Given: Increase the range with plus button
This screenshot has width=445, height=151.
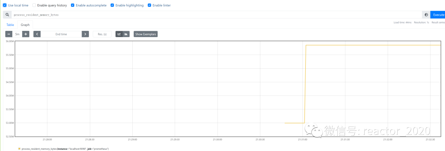Looking at the screenshot, I should pos(26,34).
